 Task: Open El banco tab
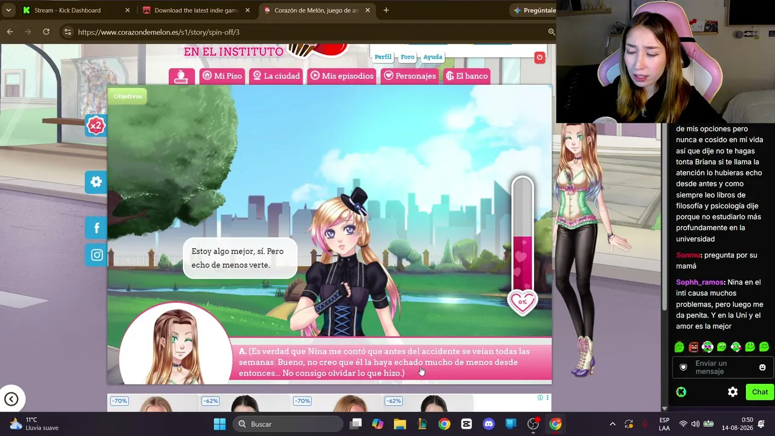(466, 76)
